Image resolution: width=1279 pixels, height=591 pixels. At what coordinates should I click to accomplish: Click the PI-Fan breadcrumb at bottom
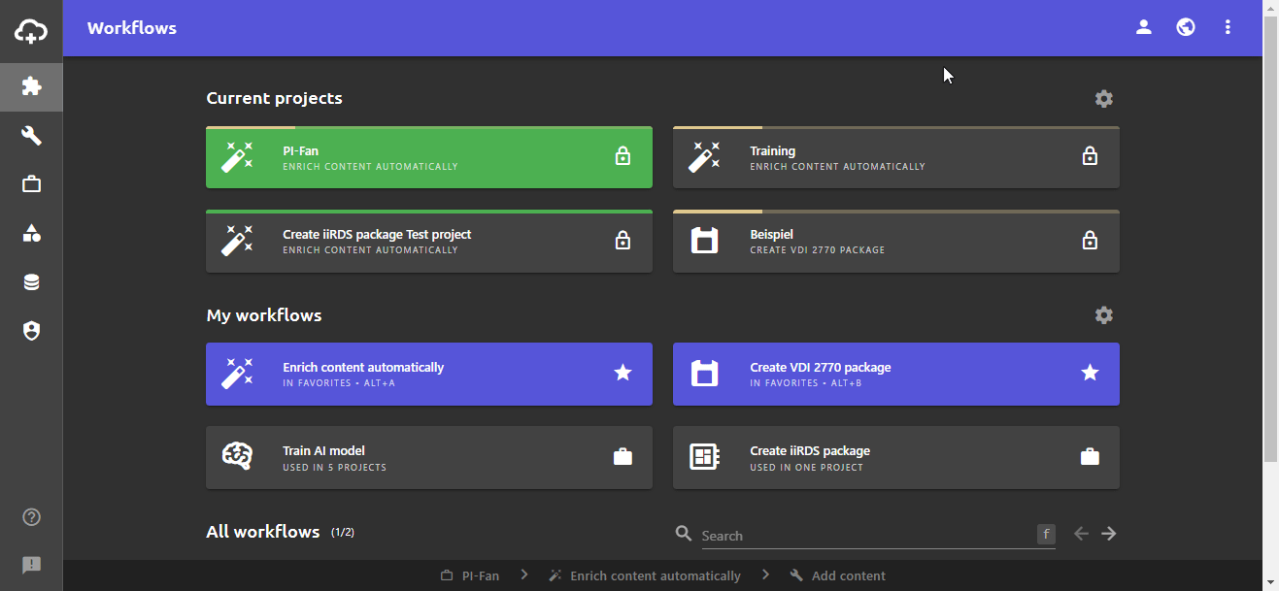(470, 575)
